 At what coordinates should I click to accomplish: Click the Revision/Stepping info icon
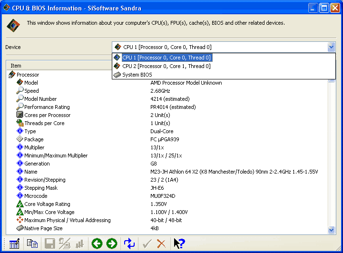(x=20, y=180)
